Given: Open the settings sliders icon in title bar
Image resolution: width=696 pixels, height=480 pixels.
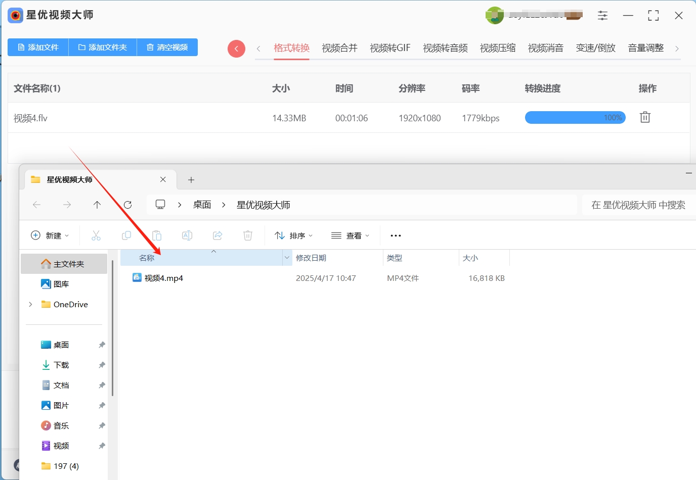Looking at the screenshot, I should click(x=602, y=15).
